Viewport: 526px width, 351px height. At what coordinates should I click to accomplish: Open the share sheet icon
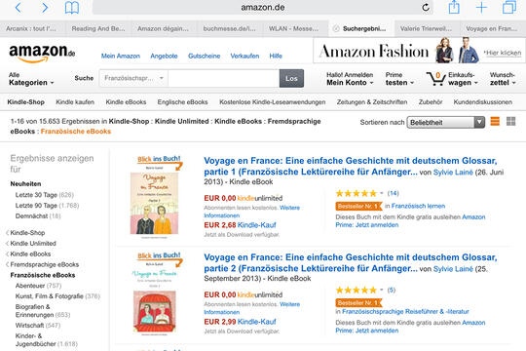(454, 7)
